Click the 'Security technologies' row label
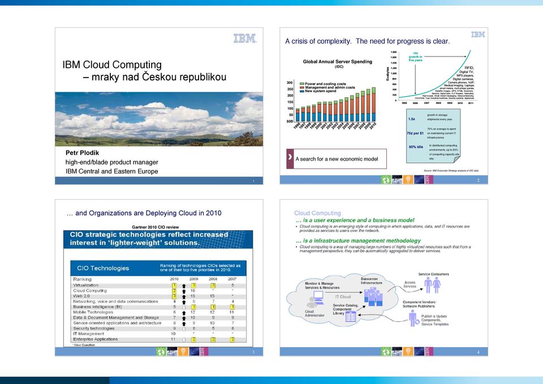The width and height of the screenshot is (543, 384). click(94, 328)
